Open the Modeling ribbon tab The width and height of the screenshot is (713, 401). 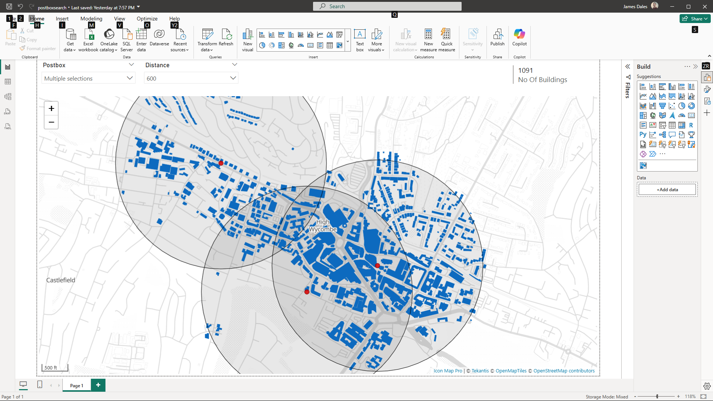pyautogui.click(x=91, y=19)
